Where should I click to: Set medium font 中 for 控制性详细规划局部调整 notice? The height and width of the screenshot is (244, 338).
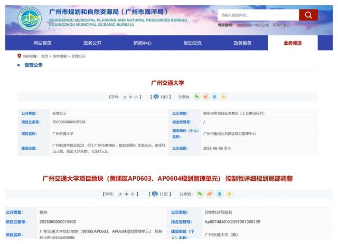click(x=126, y=194)
